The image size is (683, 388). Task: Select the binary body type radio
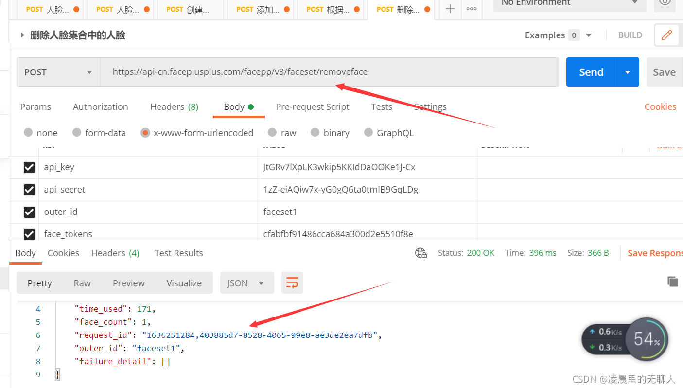pos(315,132)
